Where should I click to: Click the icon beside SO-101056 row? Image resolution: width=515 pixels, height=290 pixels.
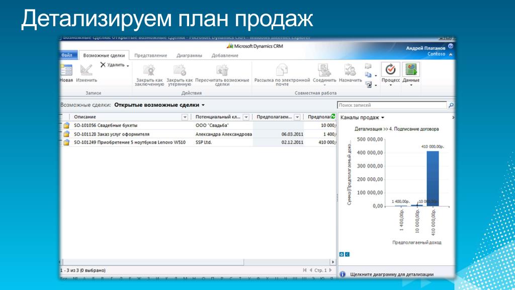(x=66, y=125)
